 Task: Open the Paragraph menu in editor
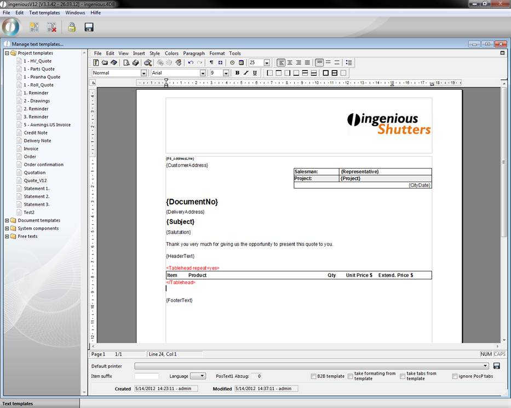[x=193, y=54]
